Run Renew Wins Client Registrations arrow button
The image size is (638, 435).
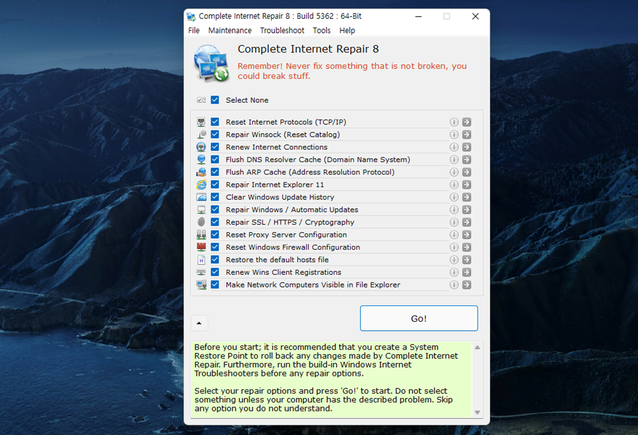(x=467, y=272)
